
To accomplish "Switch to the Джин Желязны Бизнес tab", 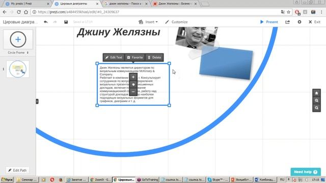I will click(x=174, y=4).
